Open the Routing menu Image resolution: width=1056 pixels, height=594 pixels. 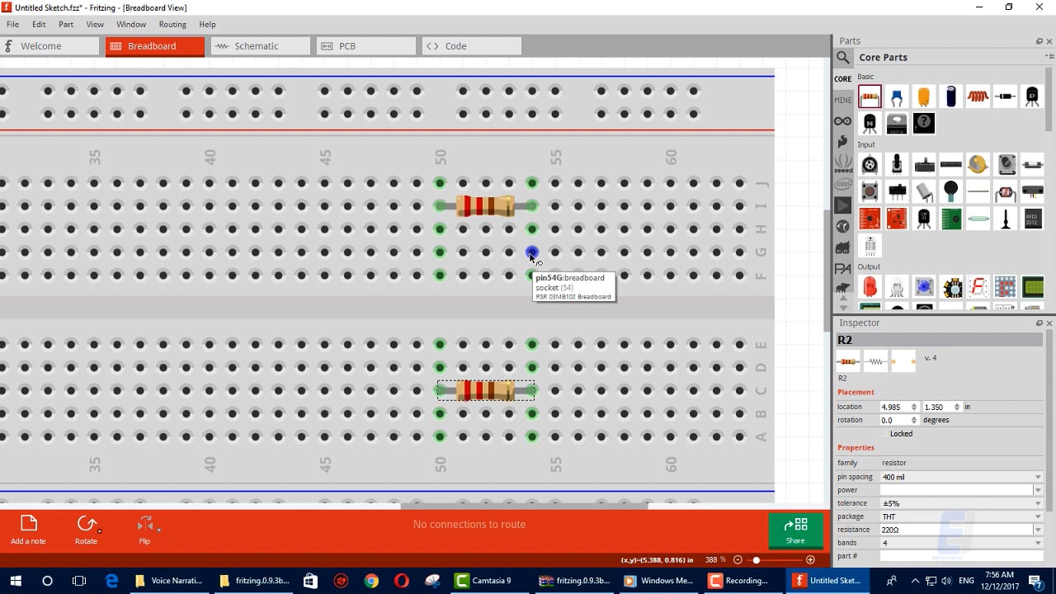tap(172, 25)
